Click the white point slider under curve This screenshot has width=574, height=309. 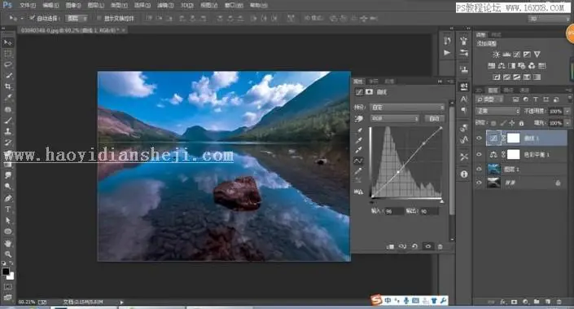pyautogui.click(x=441, y=201)
